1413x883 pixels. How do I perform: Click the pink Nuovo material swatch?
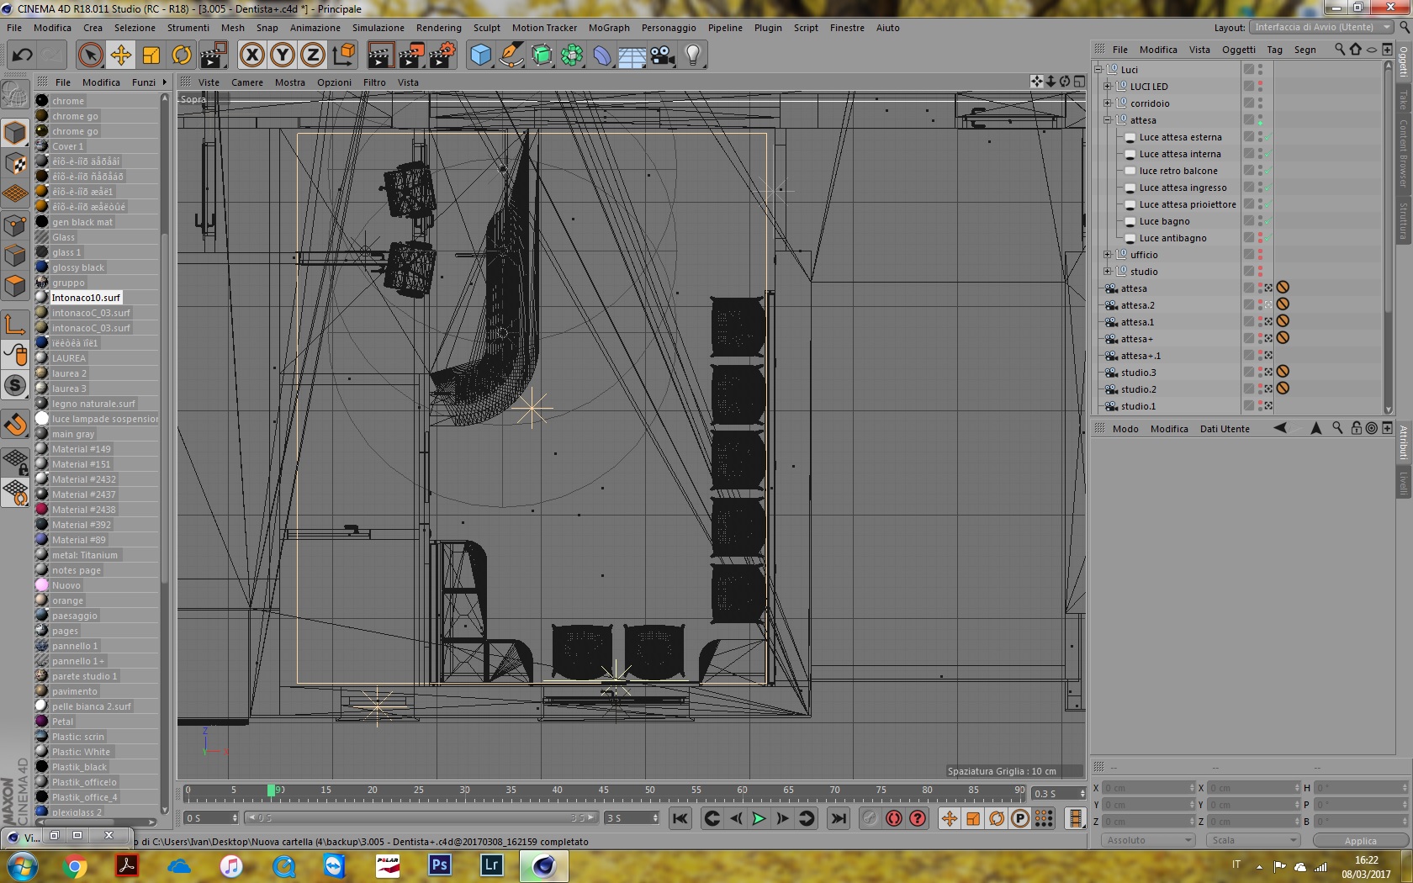[x=42, y=585]
